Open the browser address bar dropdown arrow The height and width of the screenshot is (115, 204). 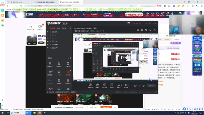[x=136, y=6]
